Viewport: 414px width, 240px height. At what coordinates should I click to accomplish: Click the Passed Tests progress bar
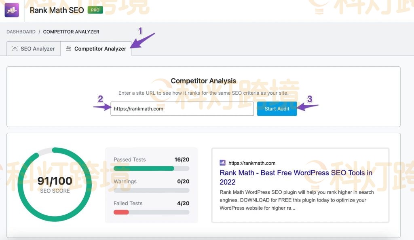point(151,168)
